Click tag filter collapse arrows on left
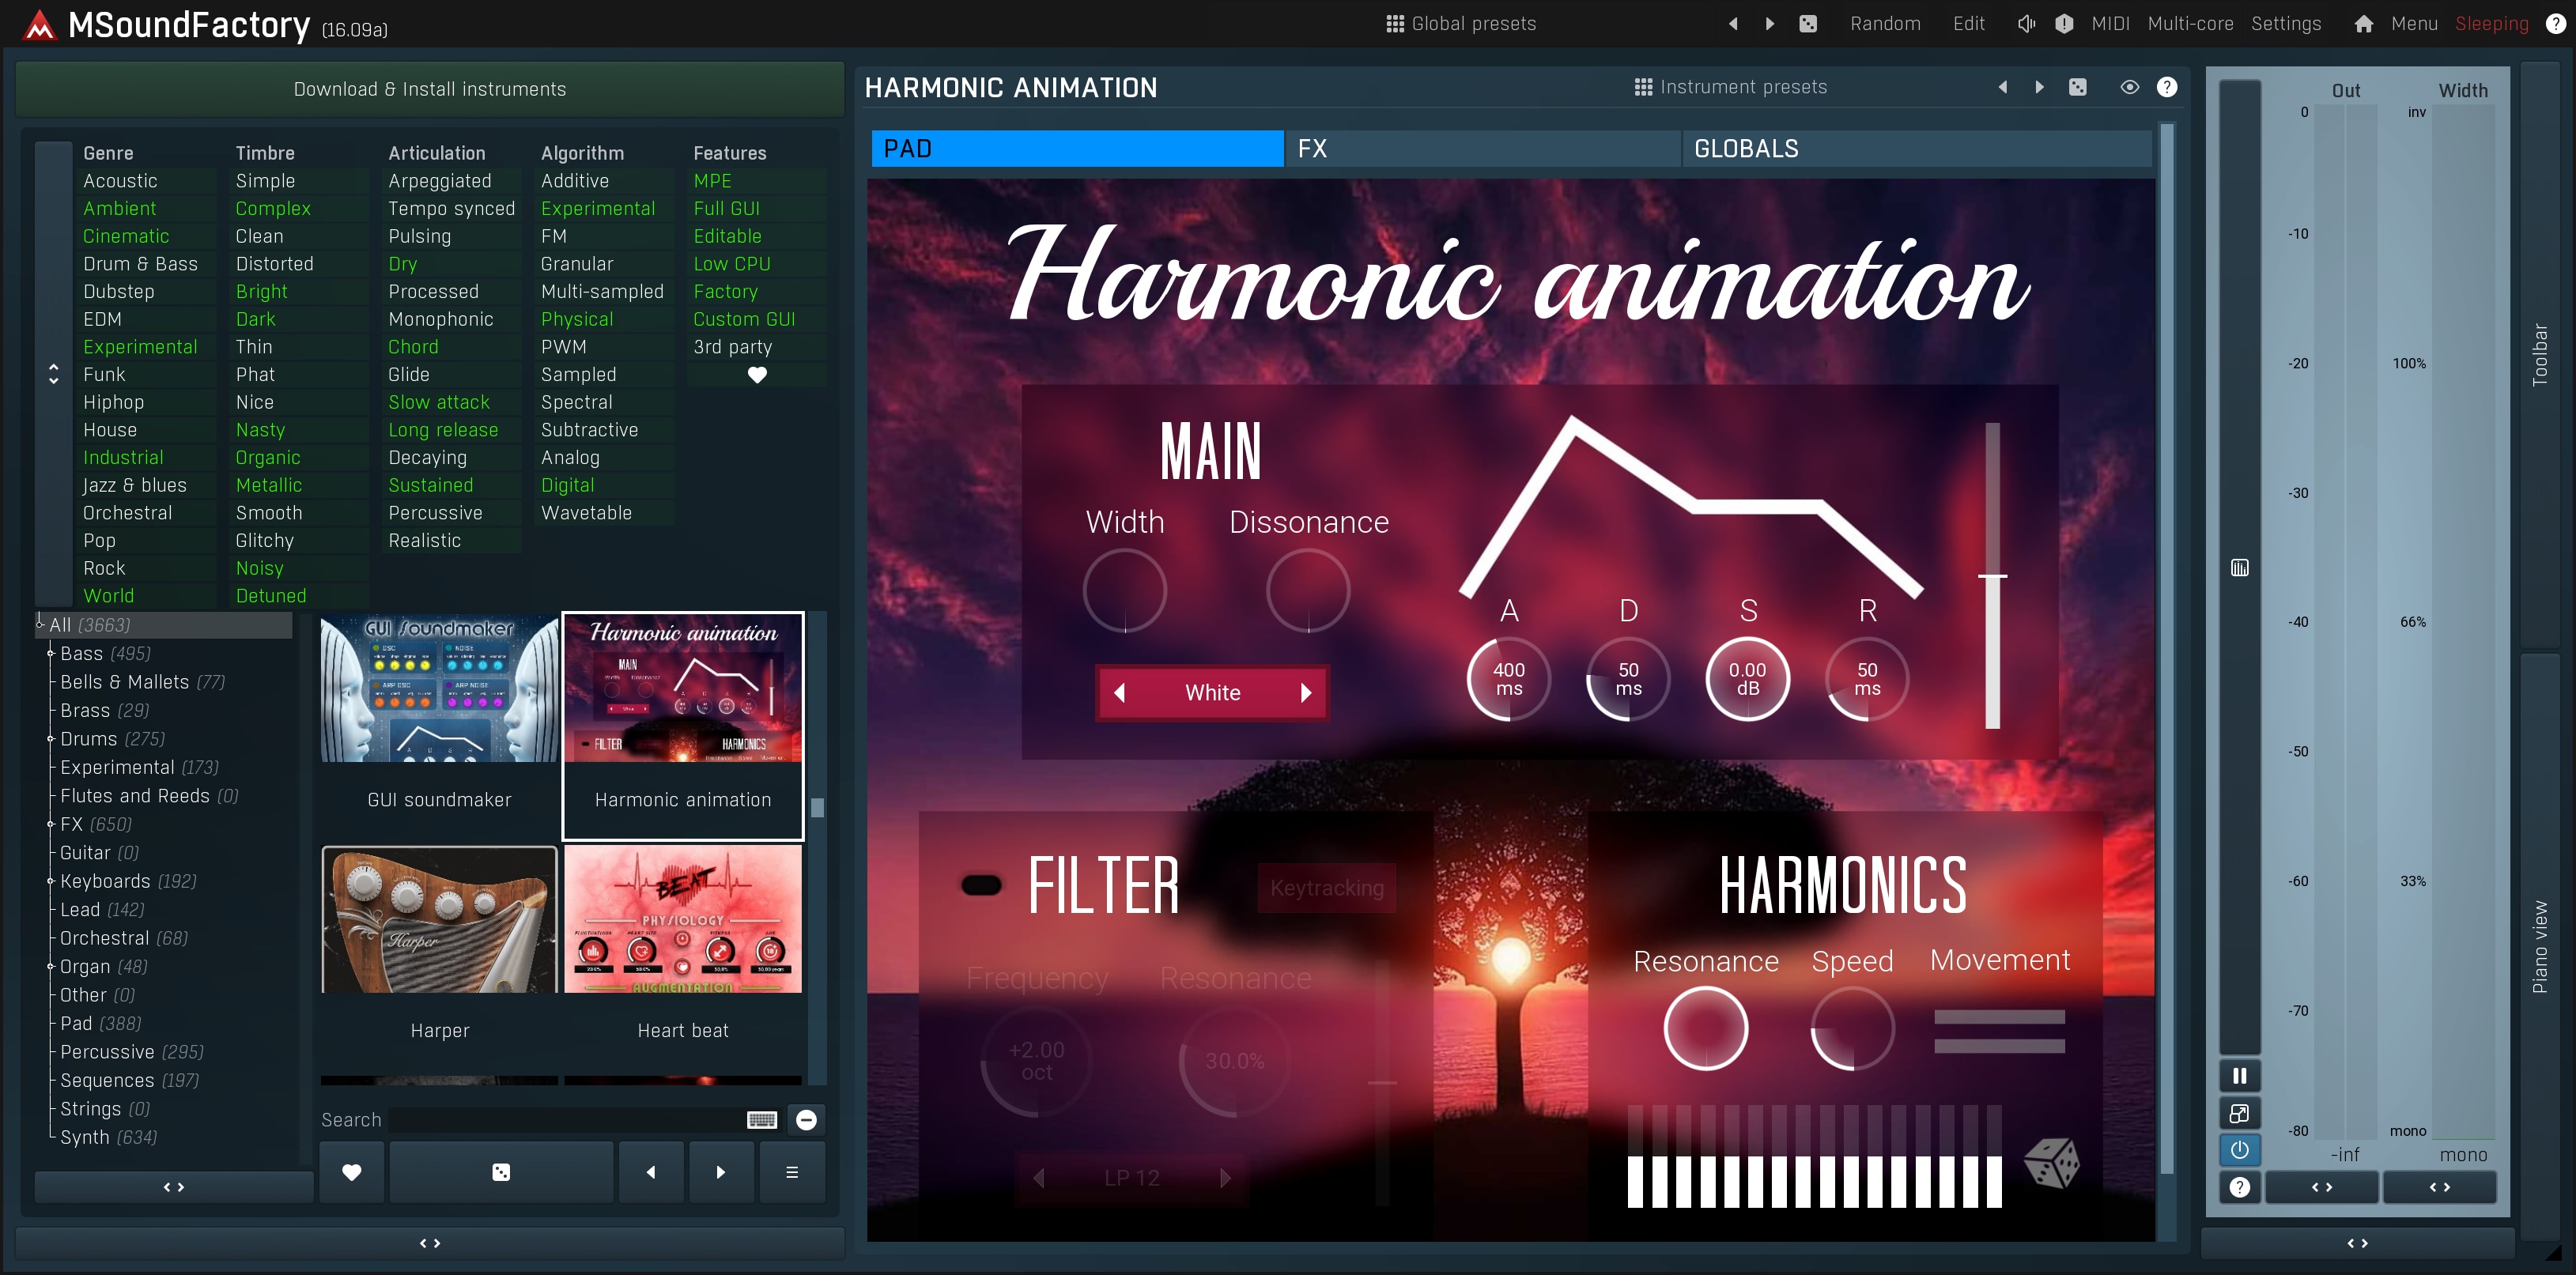Image resolution: width=2576 pixels, height=1275 pixels. (54, 374)
